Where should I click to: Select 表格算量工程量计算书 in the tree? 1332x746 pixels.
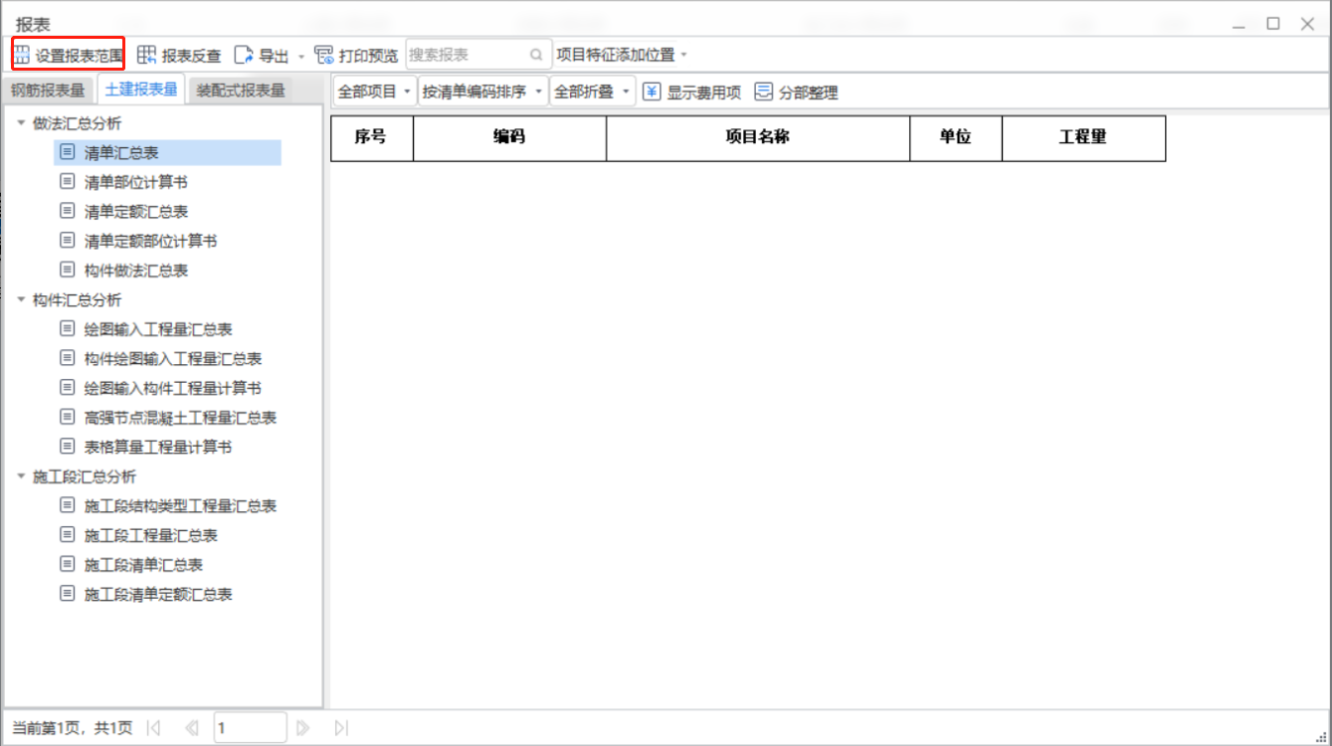(x=158, y=447)
